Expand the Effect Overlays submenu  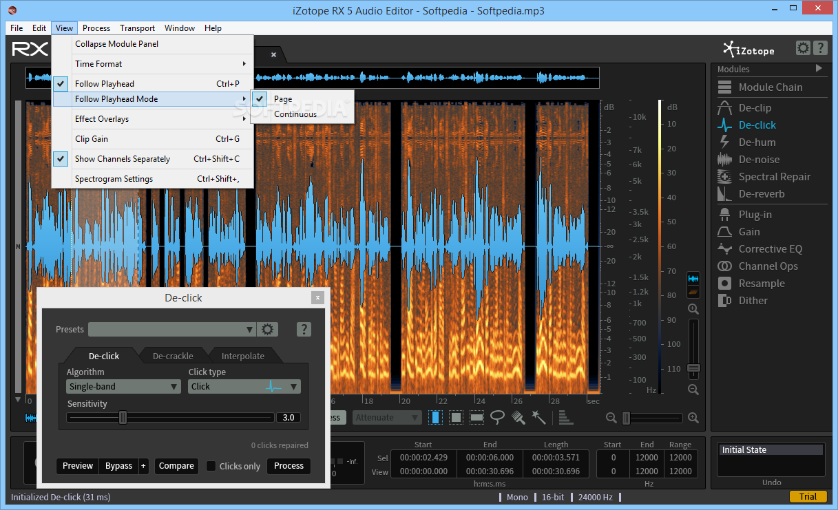tap(154, 119)
